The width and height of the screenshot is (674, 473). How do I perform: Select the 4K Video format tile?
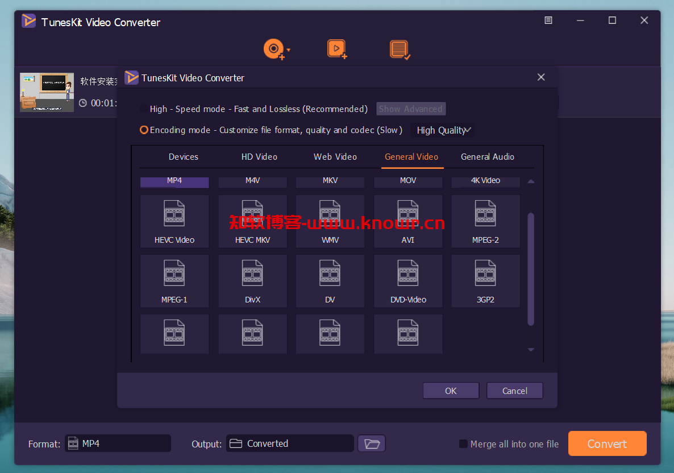coord(486,182)
